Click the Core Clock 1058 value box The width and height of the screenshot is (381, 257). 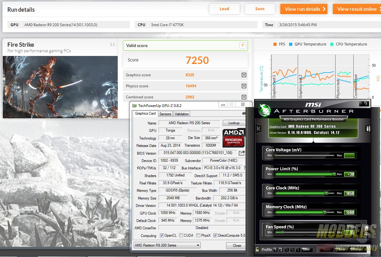click(349, 193)
